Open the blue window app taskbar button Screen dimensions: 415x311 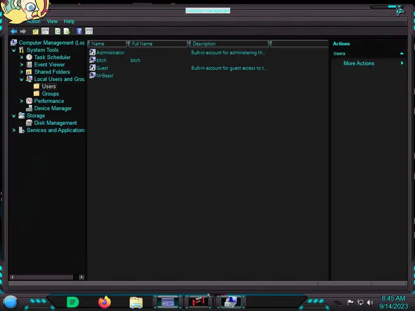coord(168,302)
